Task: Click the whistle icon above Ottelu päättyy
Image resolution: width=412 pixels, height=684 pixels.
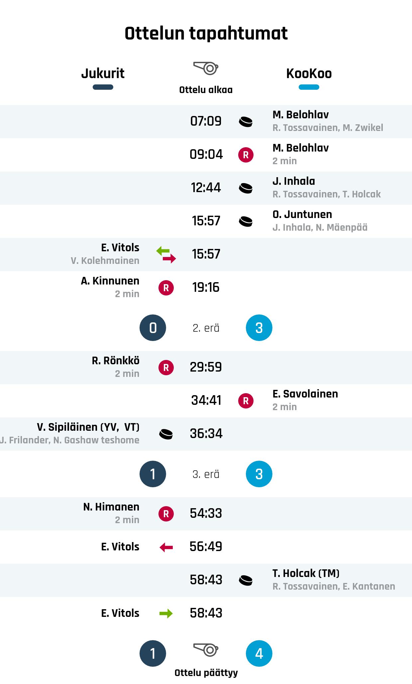Action: pos(206,649)
